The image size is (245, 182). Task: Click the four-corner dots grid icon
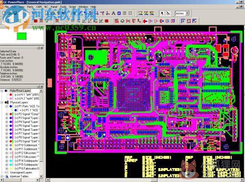[x=189, y=21]
